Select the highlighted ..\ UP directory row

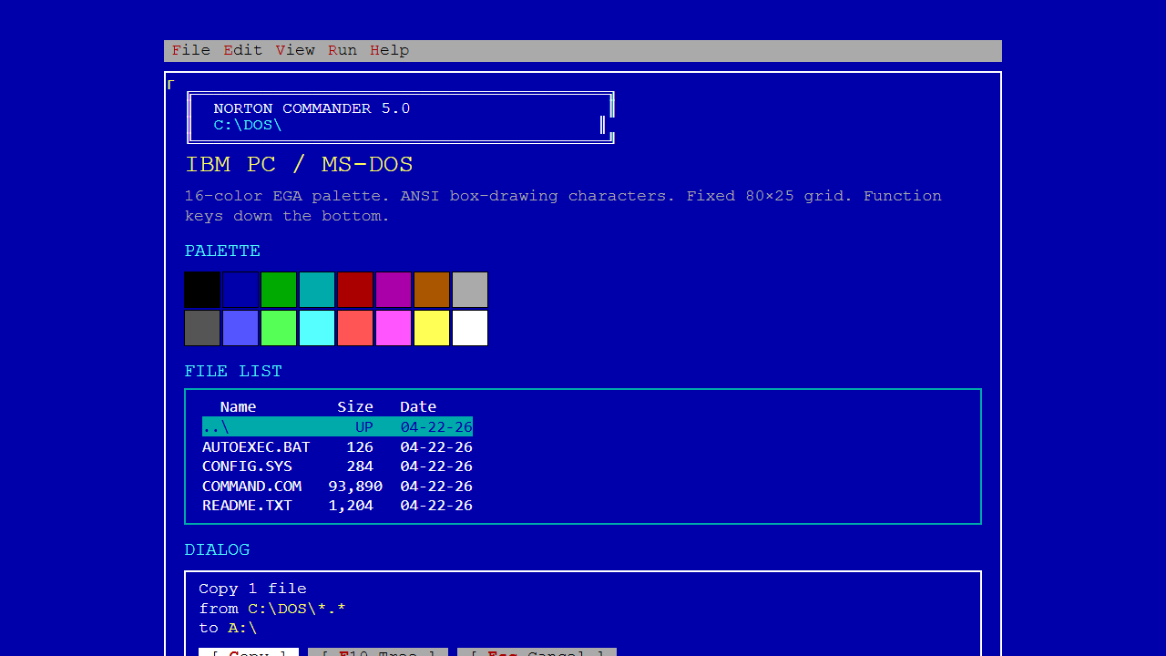point(337,427)
